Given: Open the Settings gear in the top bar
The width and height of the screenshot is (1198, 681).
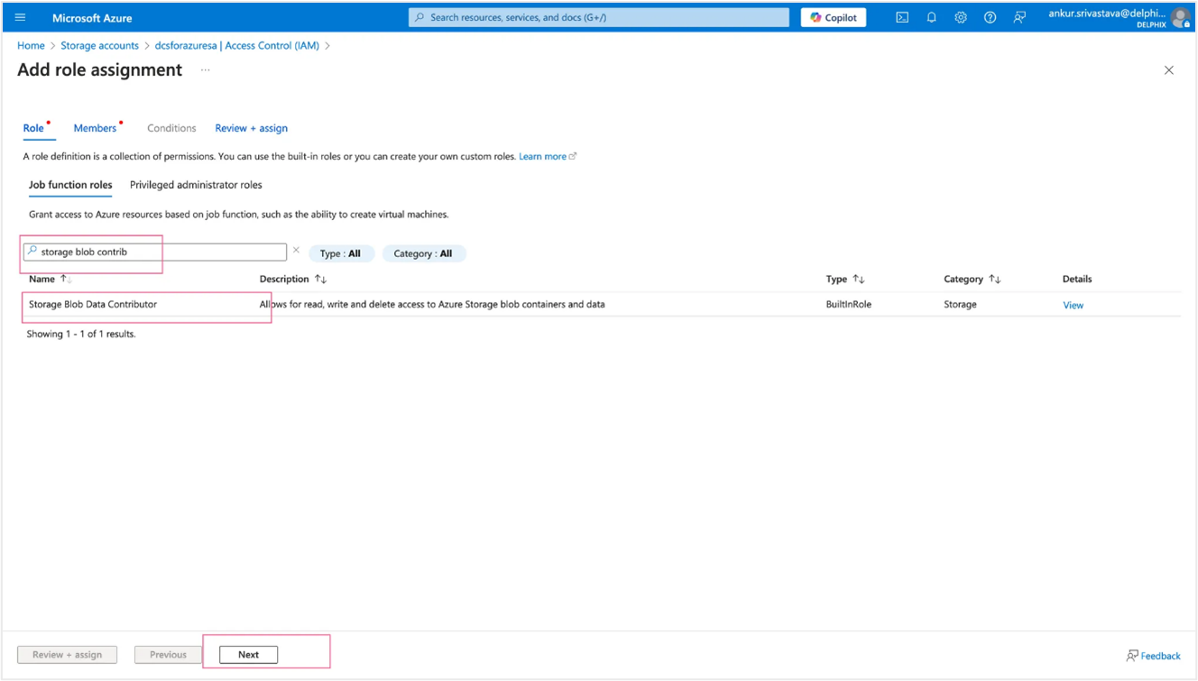Looking at the screenshot, I should coord(960,16).
